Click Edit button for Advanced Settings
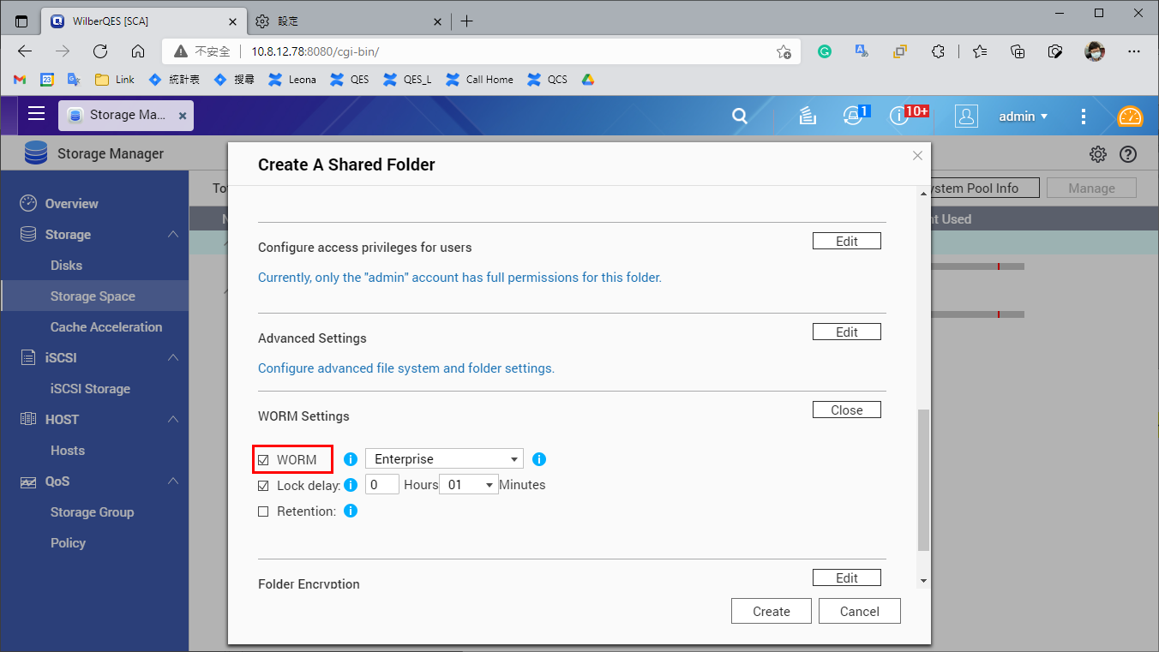 pos(846,332)
